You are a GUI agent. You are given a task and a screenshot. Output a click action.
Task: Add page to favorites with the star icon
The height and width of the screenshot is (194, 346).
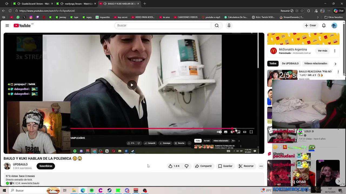coord(302,11)
